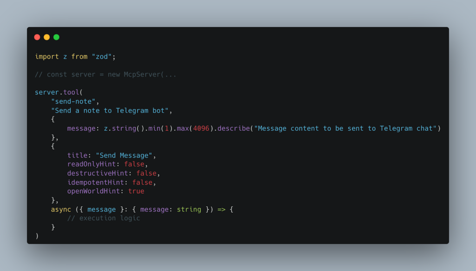
Task: Click the 4096 max value
Action: [201, 129]
